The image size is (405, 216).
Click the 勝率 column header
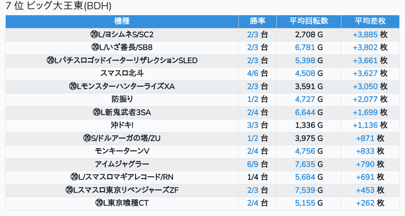coord(258,21)
